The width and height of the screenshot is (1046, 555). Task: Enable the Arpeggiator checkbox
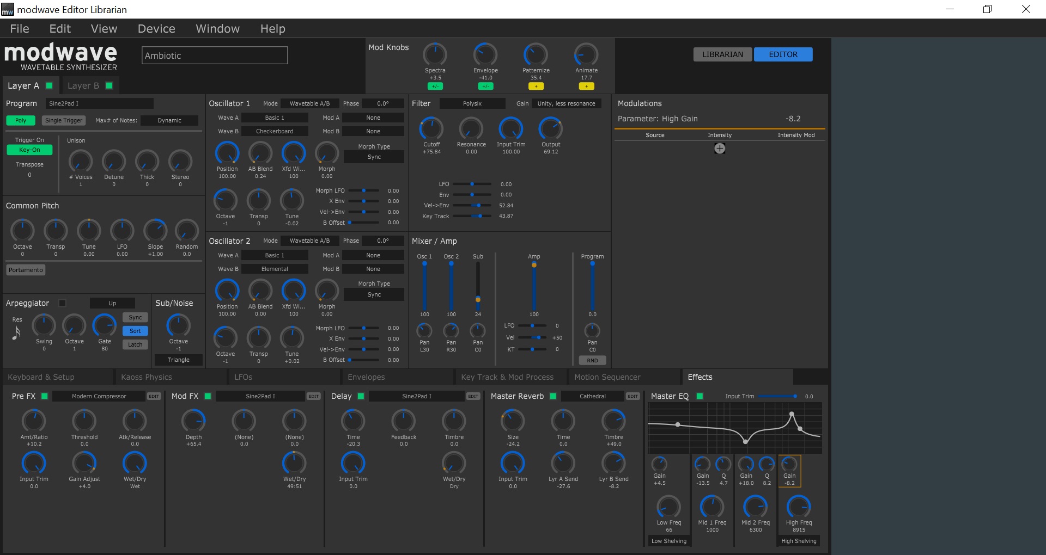pos(63,303)
